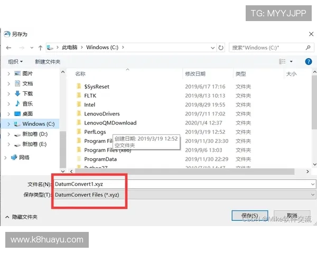Image resolution: width=317 pixels, height=253 pixels.
Task: Select the 下载 downloads item in sidebar
Action: point(27,93)
